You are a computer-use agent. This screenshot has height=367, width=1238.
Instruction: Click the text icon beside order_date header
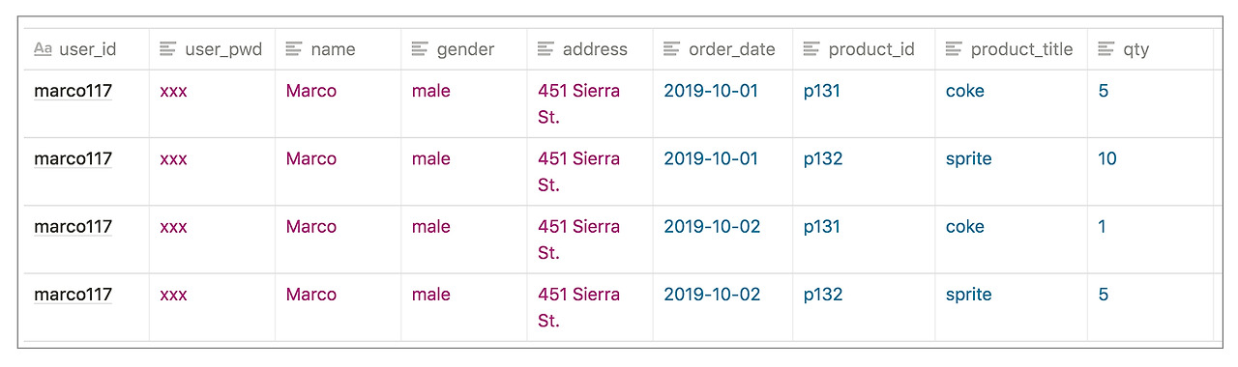[671, 49]
